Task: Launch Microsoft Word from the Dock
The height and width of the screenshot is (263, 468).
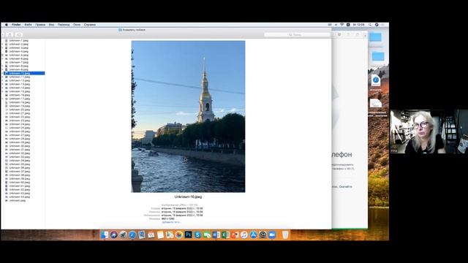Action: [x=216, y=235]
